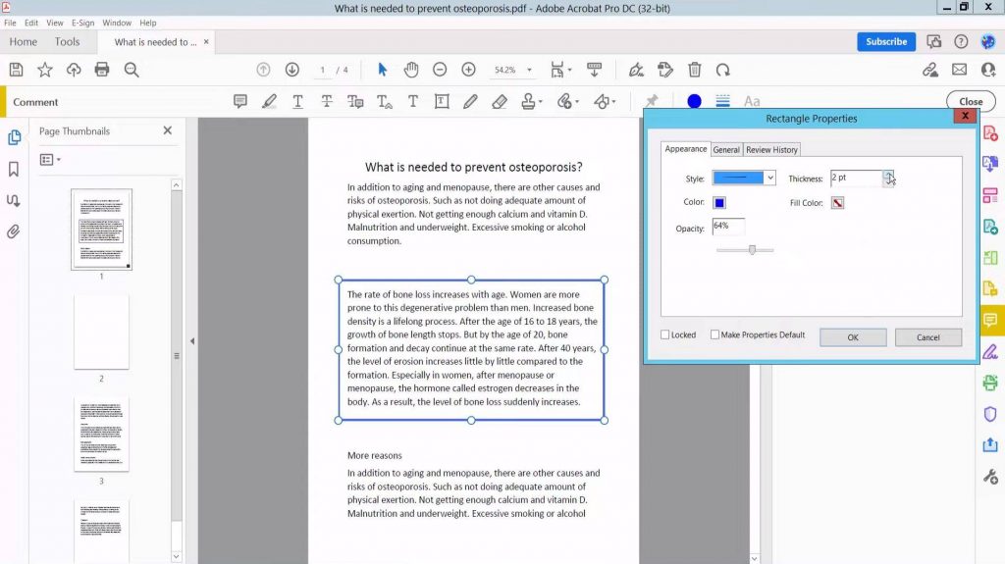Click the Save file icon

pyautogui.click(x=16, y=70)
